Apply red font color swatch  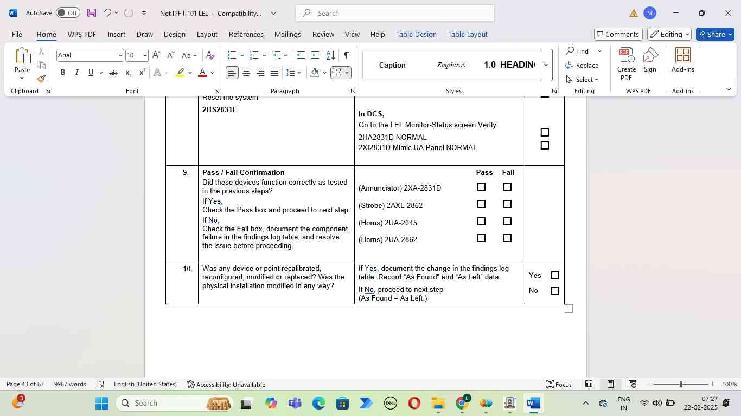pyautogui.click(x=202, y=73)
